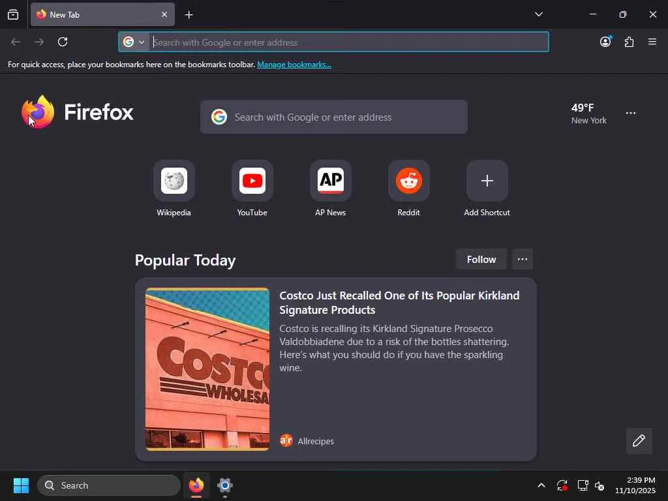Open the Firefox View icon beside the tabs
Screen dimensions: 668x501
[13, 14]
